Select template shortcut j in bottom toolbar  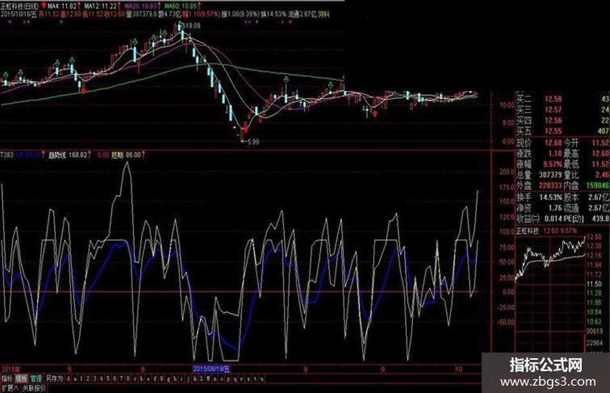pyautogui.click(x=188, y=379)
